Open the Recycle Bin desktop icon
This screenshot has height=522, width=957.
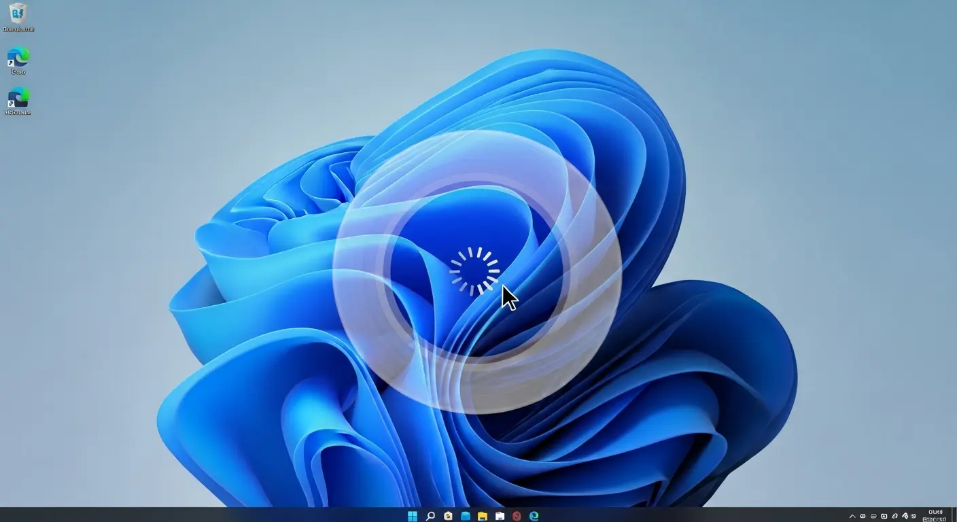click(x=18, y=16)
